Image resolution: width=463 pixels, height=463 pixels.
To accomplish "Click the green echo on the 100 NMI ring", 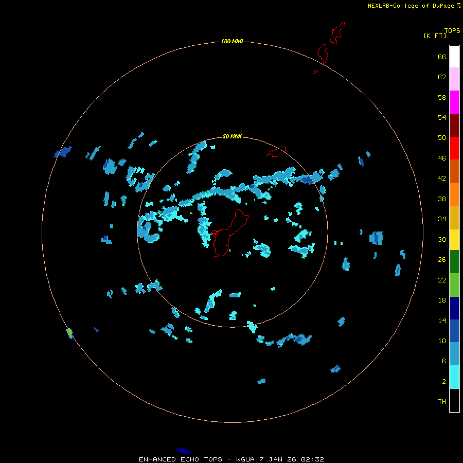I will tap(69, 333).
